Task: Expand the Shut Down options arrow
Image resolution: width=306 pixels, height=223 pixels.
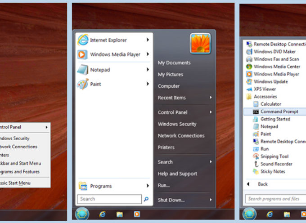Action: [211, 200]
